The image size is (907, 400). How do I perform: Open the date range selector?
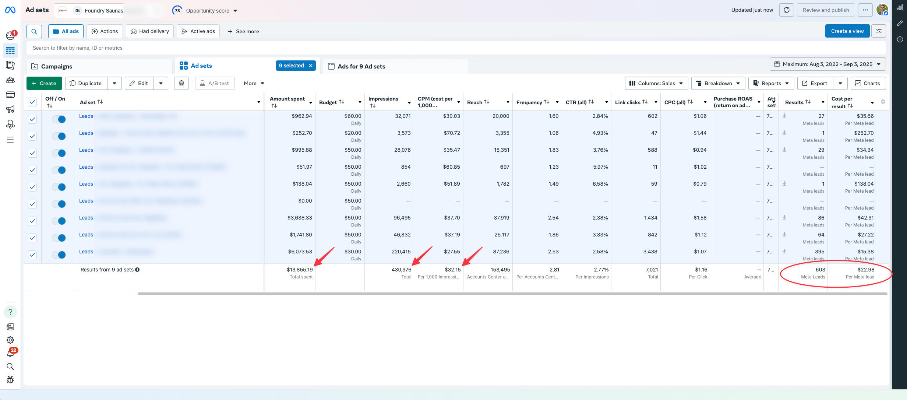click(827, 64)
